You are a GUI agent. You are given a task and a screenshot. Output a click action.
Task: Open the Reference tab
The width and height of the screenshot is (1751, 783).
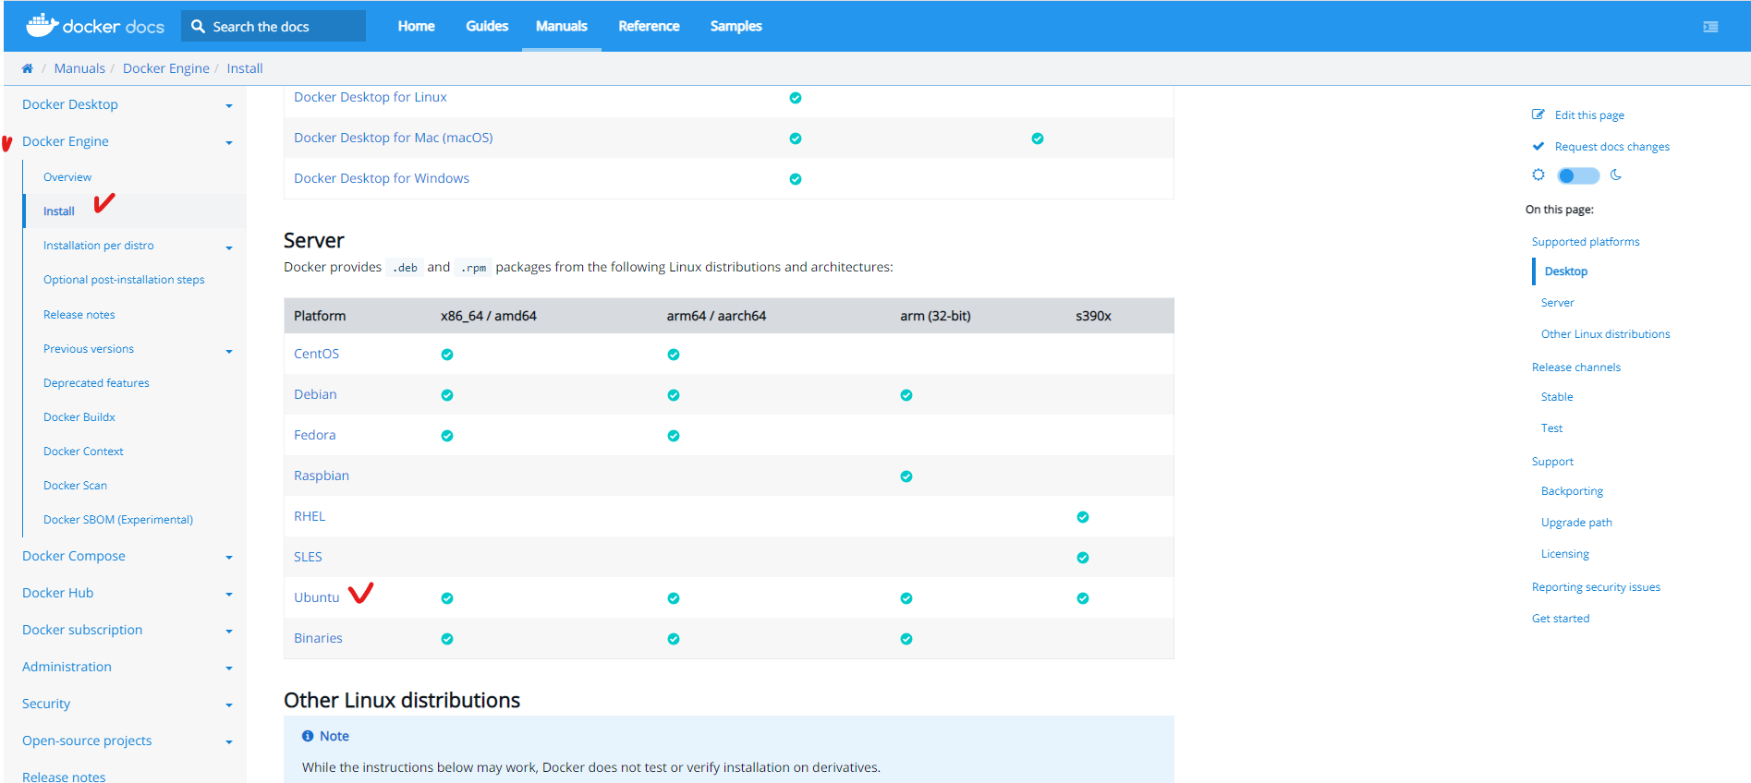pos(649,26)
